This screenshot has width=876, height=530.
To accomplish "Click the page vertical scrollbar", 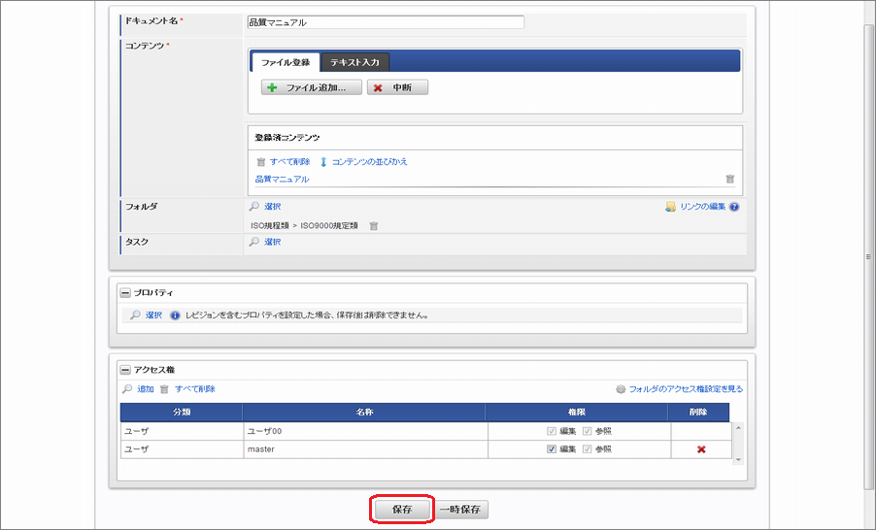I will [x=869, y=257].
